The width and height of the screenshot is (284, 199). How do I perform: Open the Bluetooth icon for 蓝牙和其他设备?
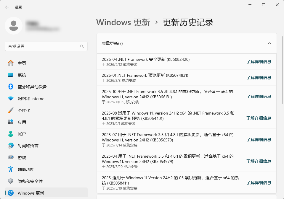point(11,87)
